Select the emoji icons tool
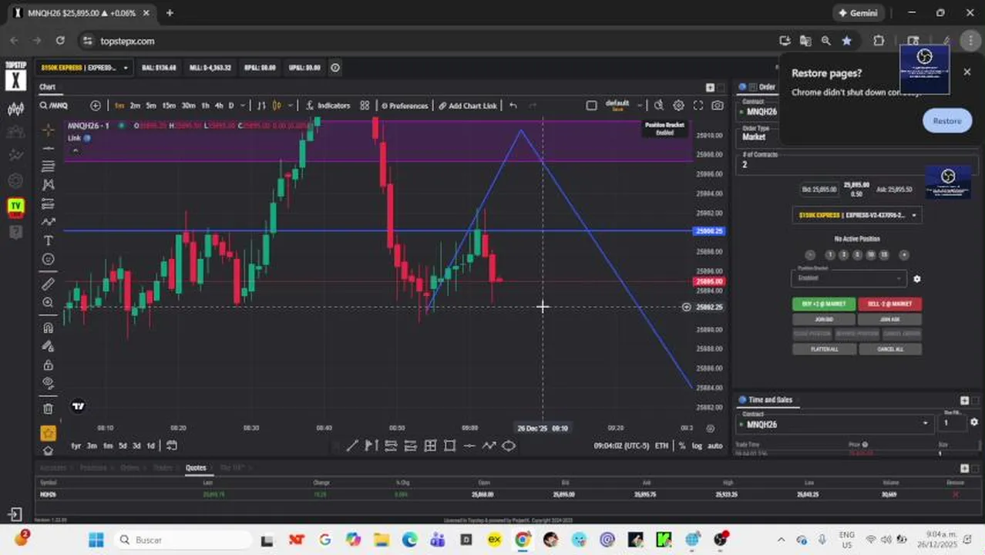Image resolution: width=985 pixels, height=555 pixels. click(x=48, y=259)
